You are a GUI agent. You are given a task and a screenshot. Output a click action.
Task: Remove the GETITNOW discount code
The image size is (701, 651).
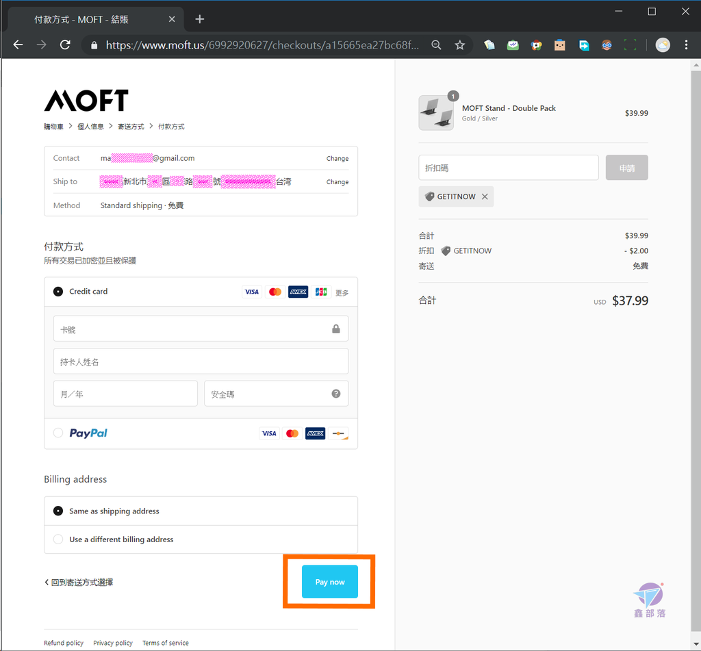485,196
